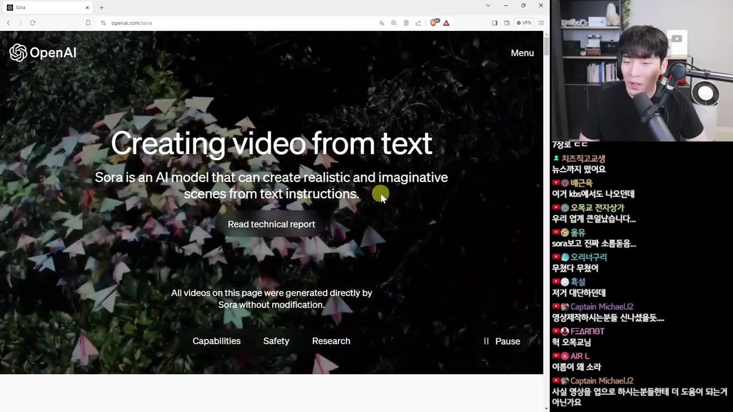Viewport: 733px width, 412px height.
Task: Open reader mode icon
Action: (x=406, y=23)
